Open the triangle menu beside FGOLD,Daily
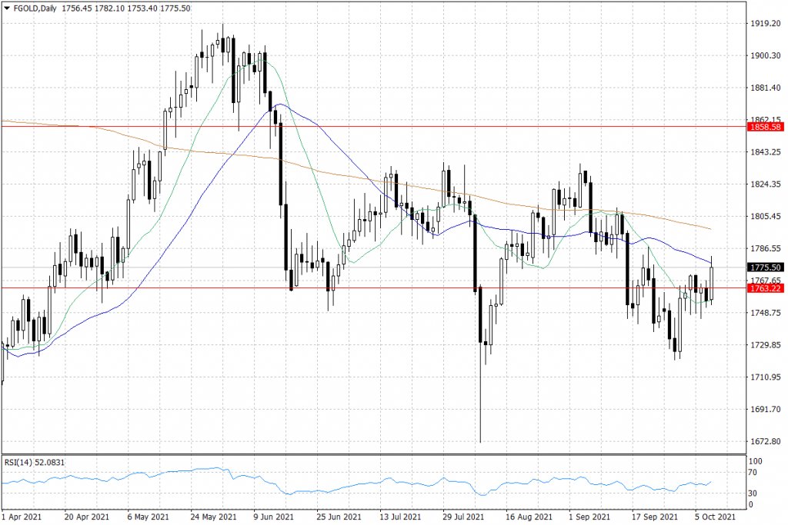The height and width of the screenshot is (525, 788). point(6,8)
